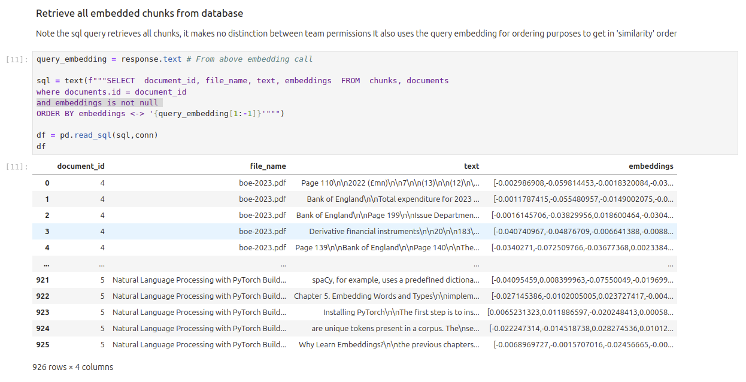Select row index 0 in the dataframe
Screen dimensions: 746x382
(x=47, y=183)
